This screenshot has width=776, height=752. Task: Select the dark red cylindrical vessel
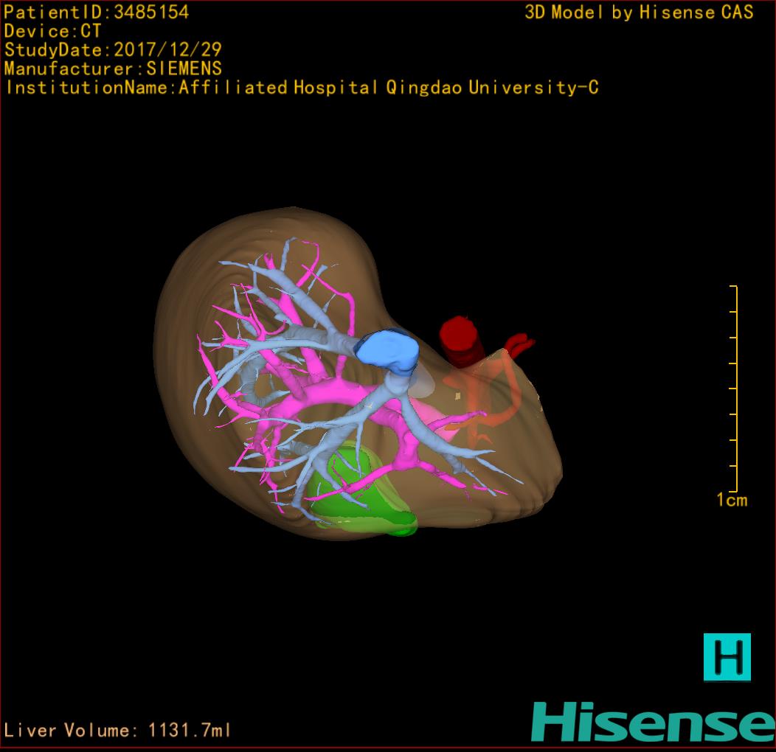click(460, 340)
